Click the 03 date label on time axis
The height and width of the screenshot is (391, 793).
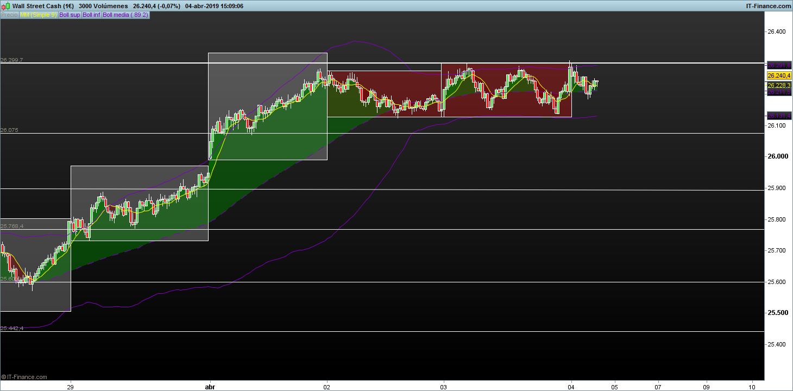click(x=444, y=388)
